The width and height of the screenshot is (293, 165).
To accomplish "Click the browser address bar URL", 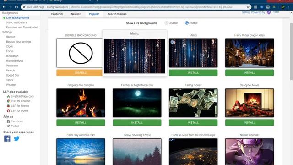I will point(152,7).
